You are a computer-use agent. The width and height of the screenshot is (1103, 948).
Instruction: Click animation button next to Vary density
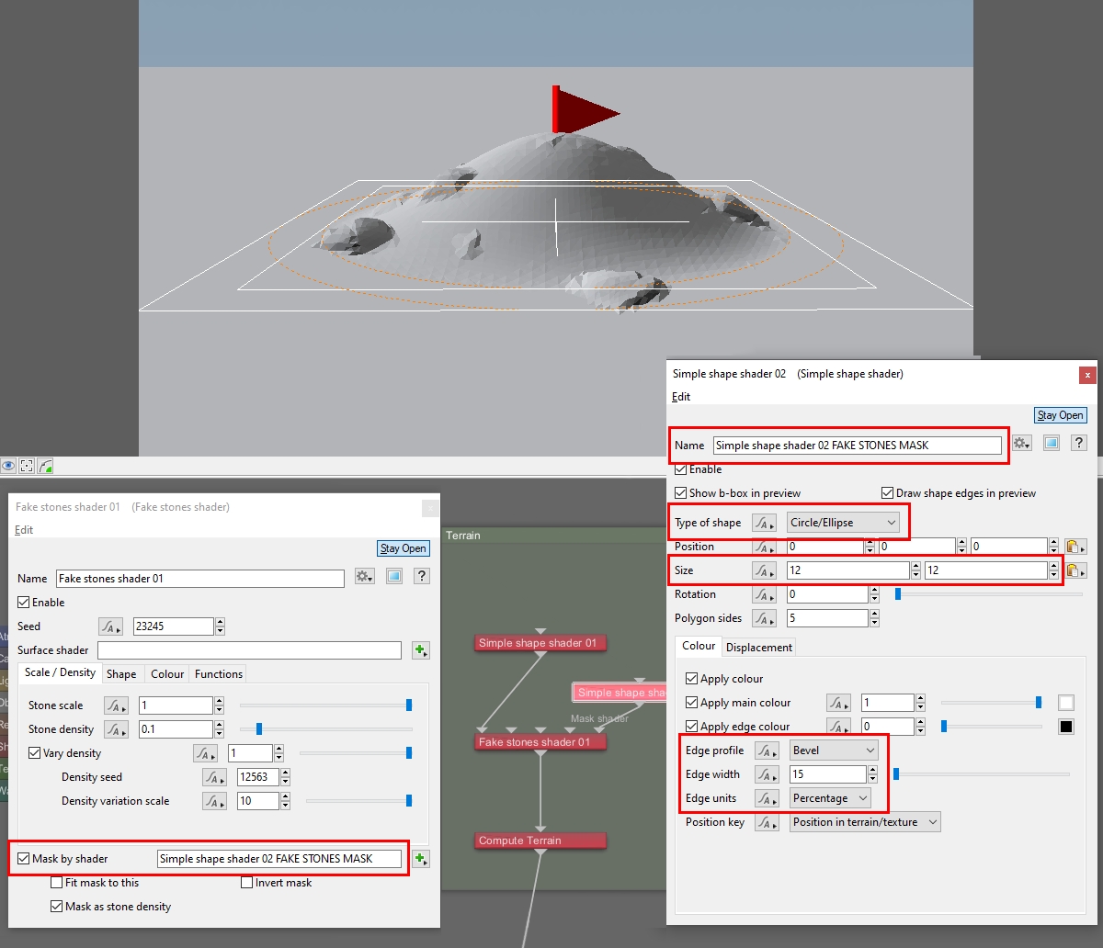[205, 753]
